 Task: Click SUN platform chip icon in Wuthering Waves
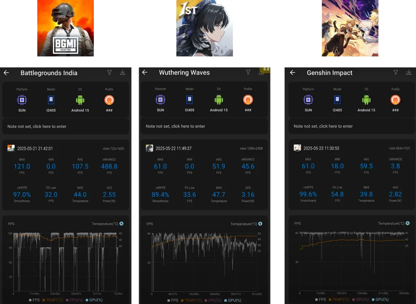160,100
